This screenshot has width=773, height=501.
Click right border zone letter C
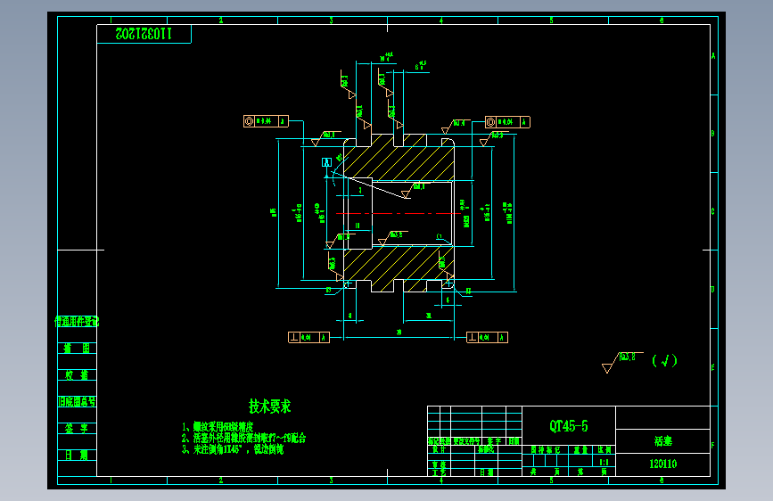pyautogui.click(x=713, y=211)
